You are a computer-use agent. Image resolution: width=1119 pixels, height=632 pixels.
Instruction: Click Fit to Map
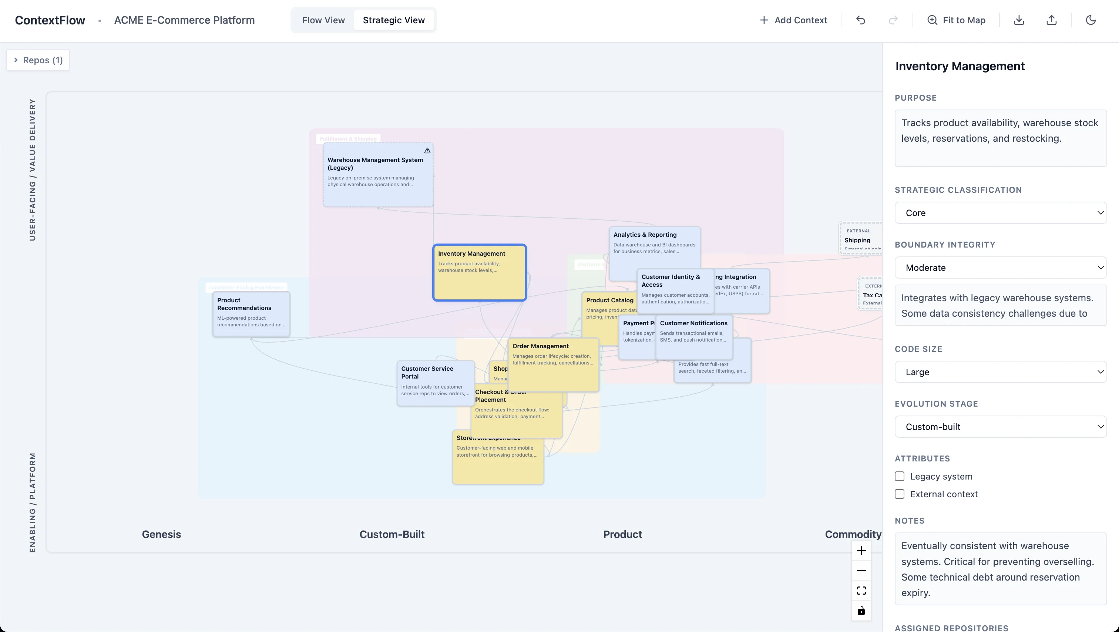956,20
